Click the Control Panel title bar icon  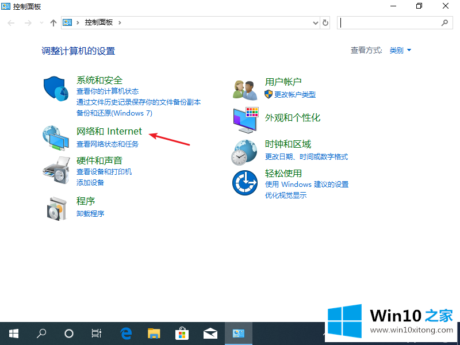coord(6,6)
